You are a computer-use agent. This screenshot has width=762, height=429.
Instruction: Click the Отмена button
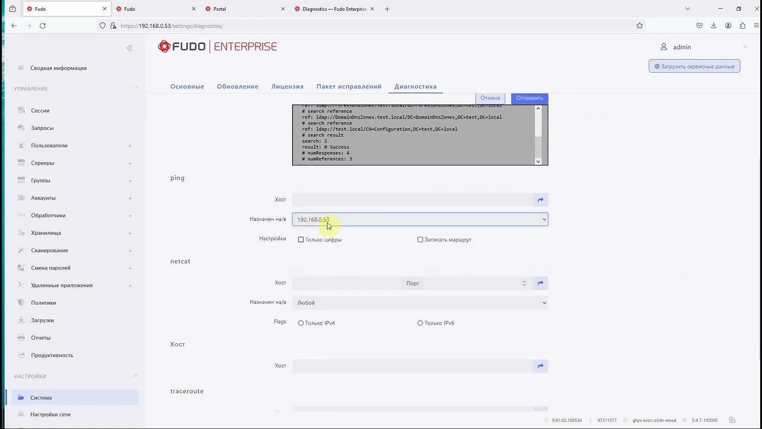point(490,98)
